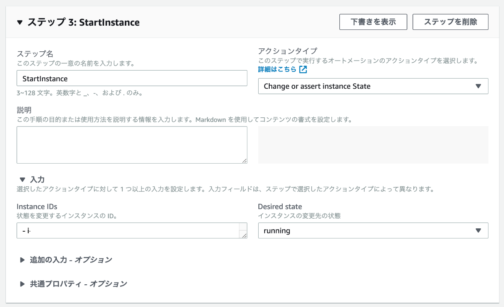Screen dimensions: 504x307
Task: Collapse the ステップ 3: StartInstance section
Action: (20, 22)
